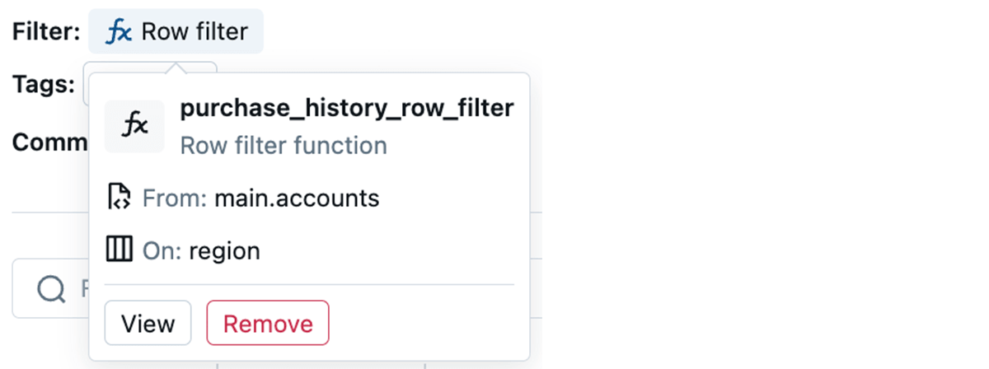Screen dimensions: 989x369
Task: Focus the search input field
Action: coord(82,288)
